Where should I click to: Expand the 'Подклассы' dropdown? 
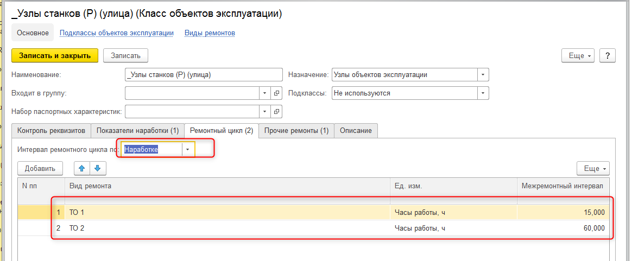click(x=483, y=93)
